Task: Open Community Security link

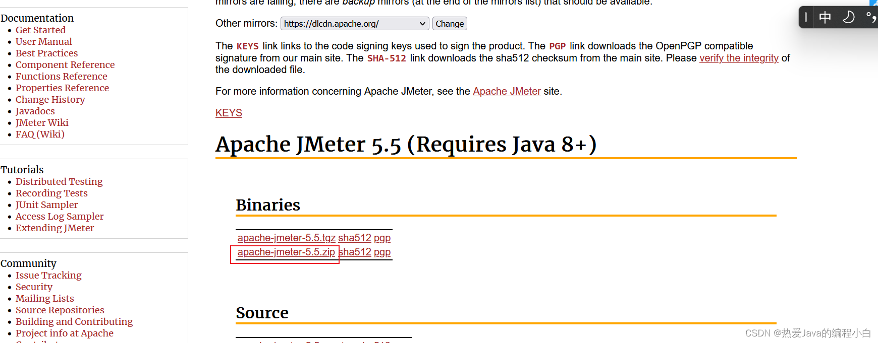Action: [x=34, y=287]
